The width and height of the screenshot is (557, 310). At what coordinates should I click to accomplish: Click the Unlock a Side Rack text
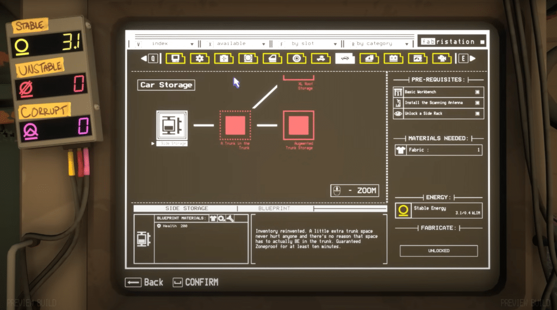[x=423, y=114]
